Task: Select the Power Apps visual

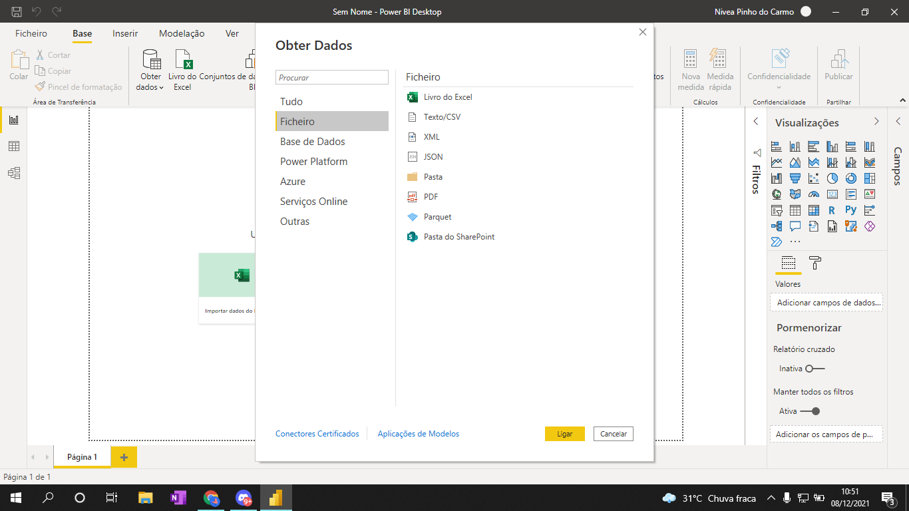Action: click(869, 226)
